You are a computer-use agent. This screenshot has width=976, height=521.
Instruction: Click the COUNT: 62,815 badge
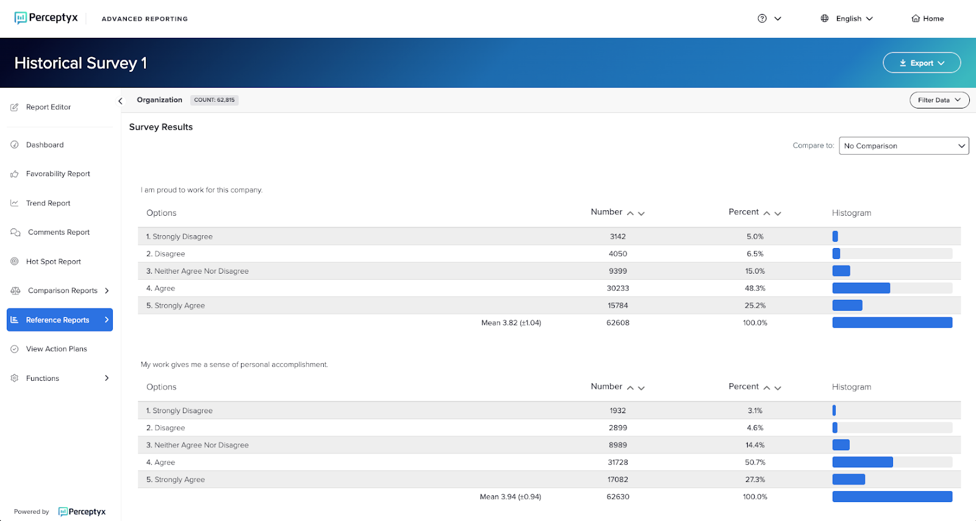tap(214, 100)
